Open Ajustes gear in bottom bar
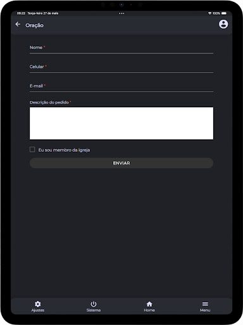 38,307
